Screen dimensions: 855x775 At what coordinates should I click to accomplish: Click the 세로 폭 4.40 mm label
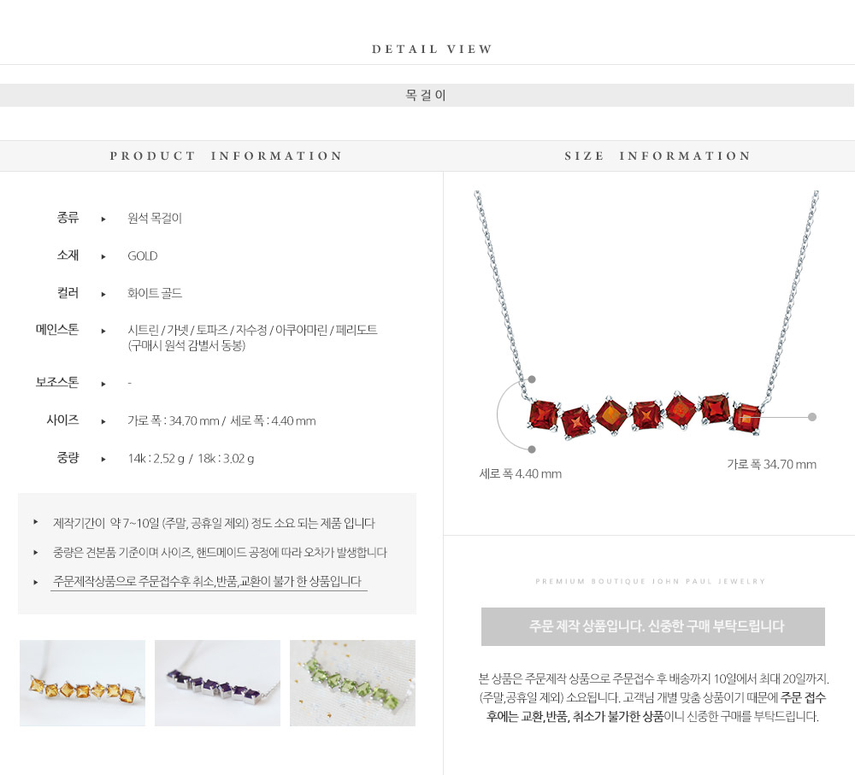tap(520, 473)
